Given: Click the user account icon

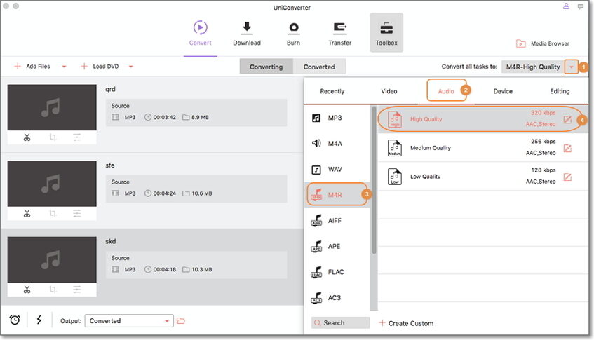Looking at the screenshot, I should tap(566, 6).
